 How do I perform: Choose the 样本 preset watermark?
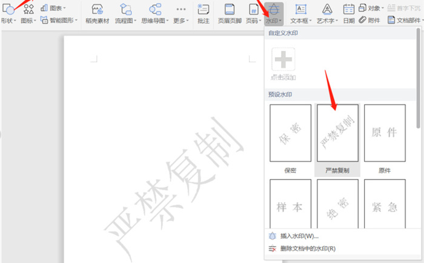coord(290,204)
